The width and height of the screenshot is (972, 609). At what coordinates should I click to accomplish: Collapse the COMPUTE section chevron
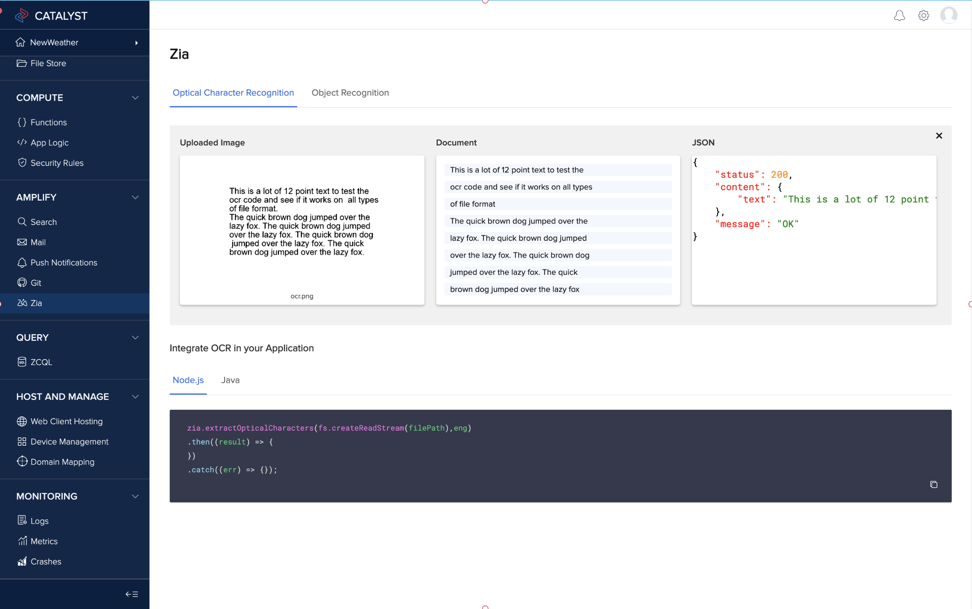point(135,98)
